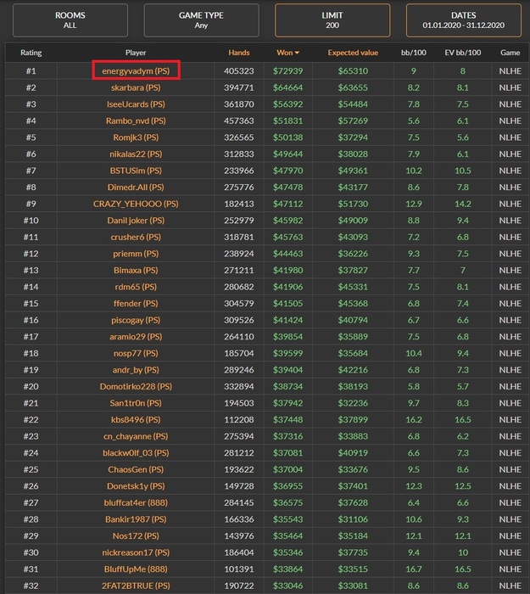Open player Romjk3 (PS) profile
530x594 pixels.
point(136,137)
